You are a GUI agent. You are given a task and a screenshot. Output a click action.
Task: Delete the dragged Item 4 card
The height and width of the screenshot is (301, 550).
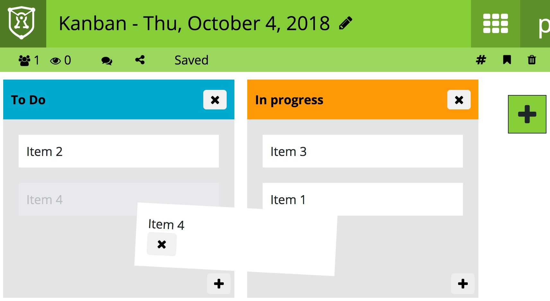point(162,245)
